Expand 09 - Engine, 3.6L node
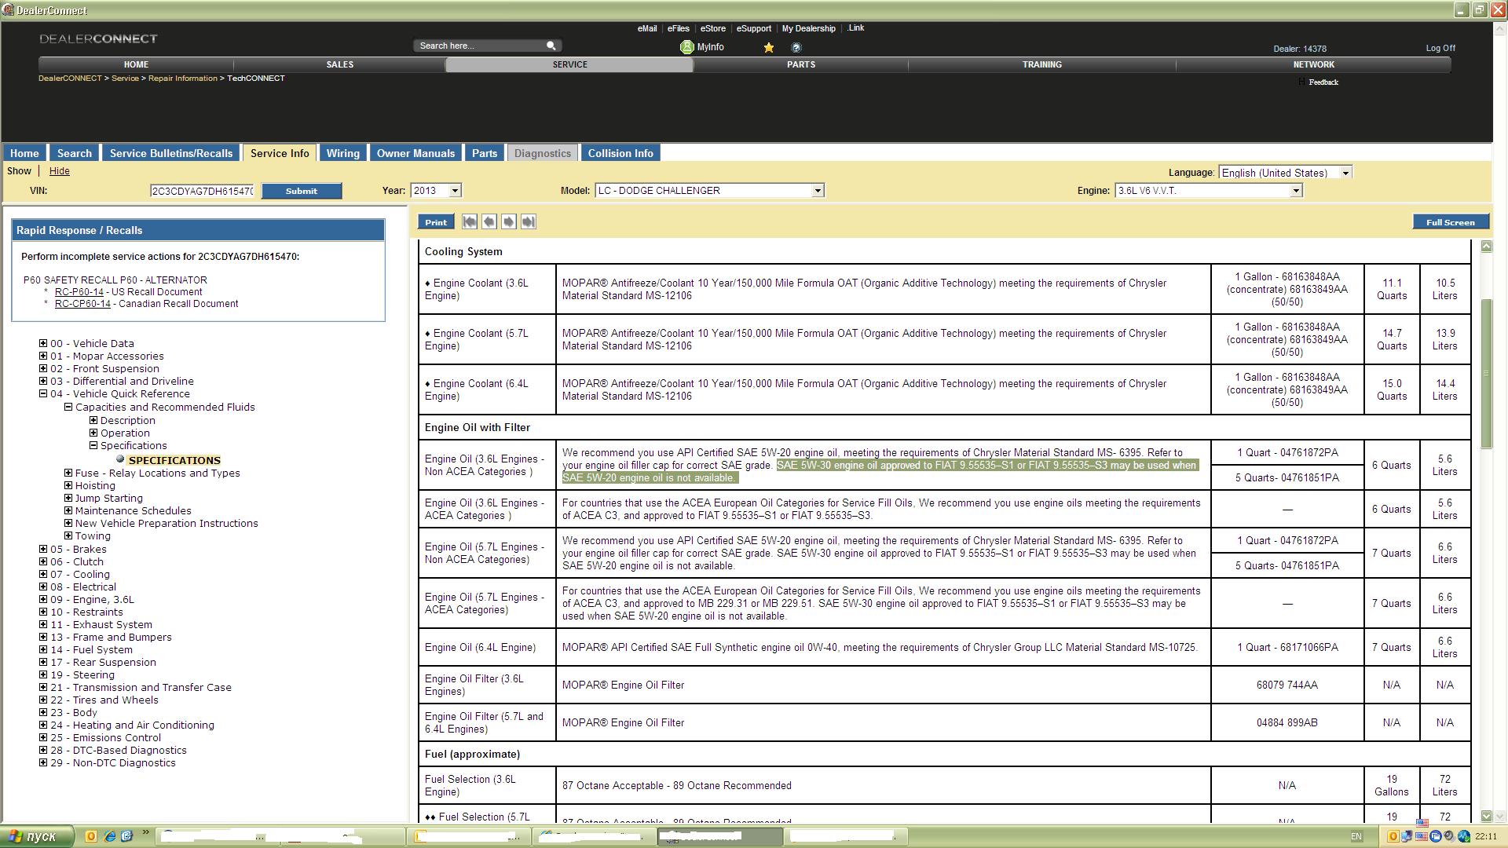The image size is (1508, 848). click(x=43, y=599)
